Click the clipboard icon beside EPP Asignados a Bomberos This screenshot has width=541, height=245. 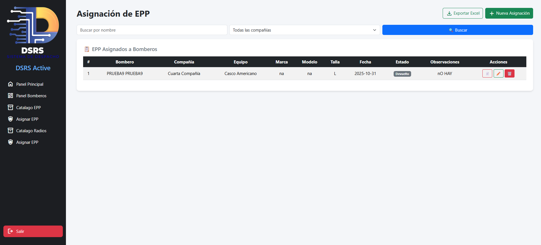[87, 49]
